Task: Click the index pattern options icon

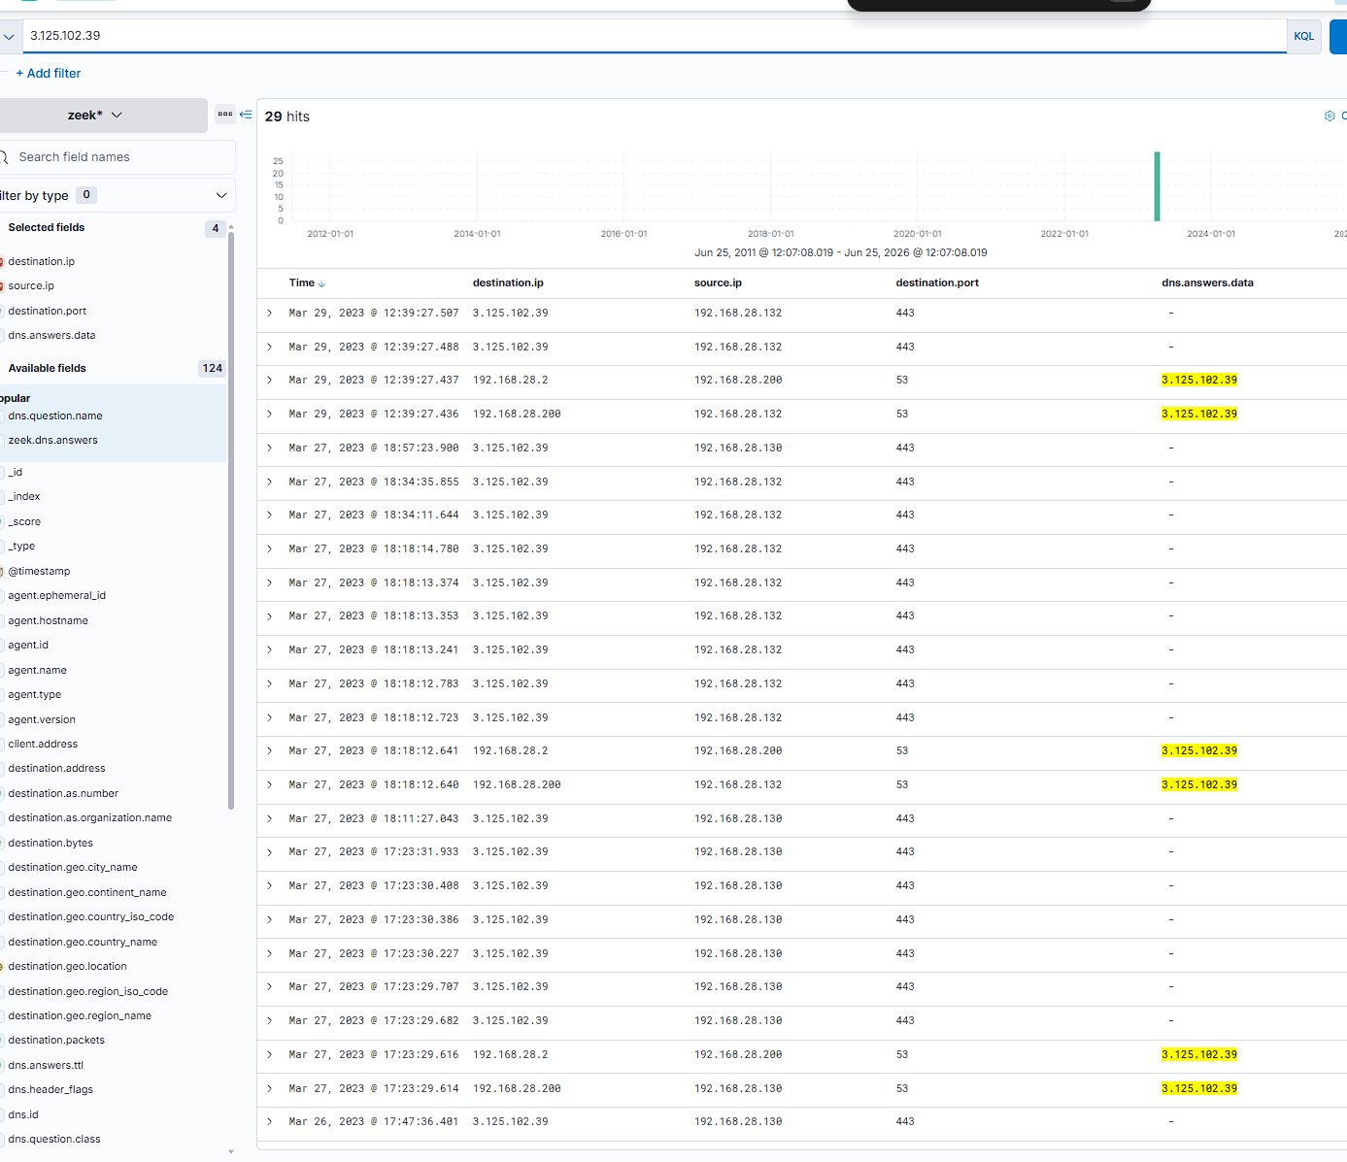Action: point(225,115)
